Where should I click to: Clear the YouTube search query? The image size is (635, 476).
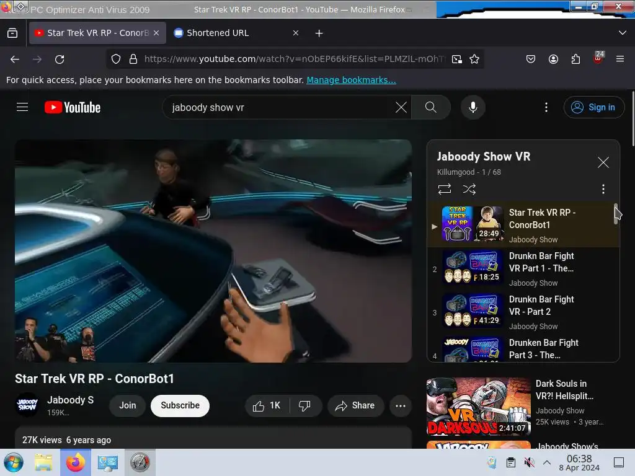tap(401, 107)
